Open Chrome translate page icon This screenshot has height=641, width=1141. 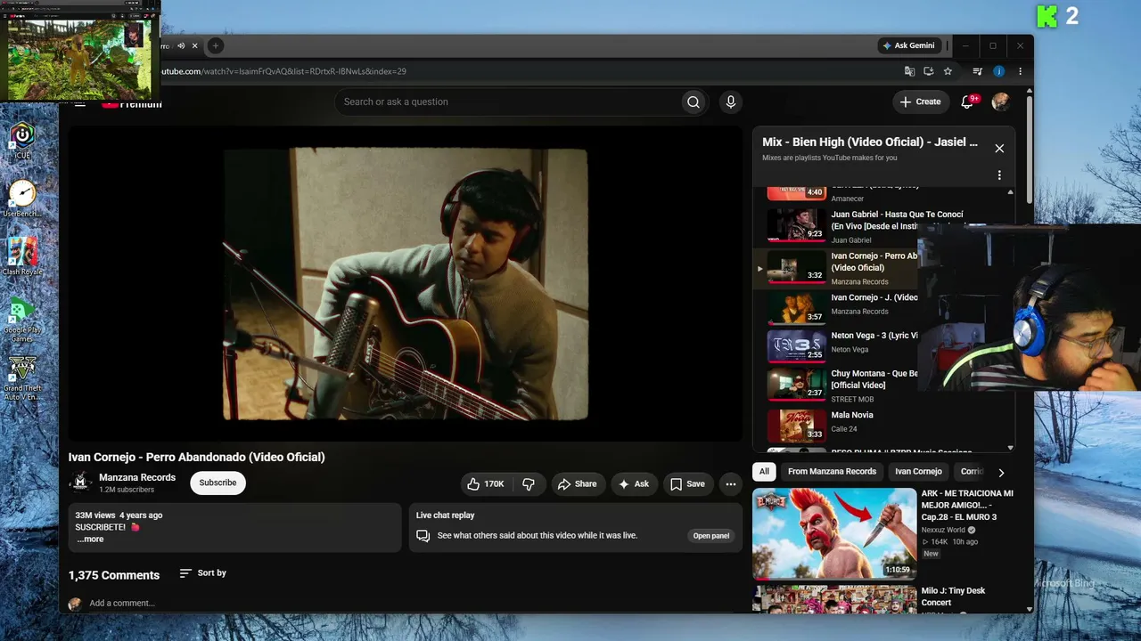909,71
